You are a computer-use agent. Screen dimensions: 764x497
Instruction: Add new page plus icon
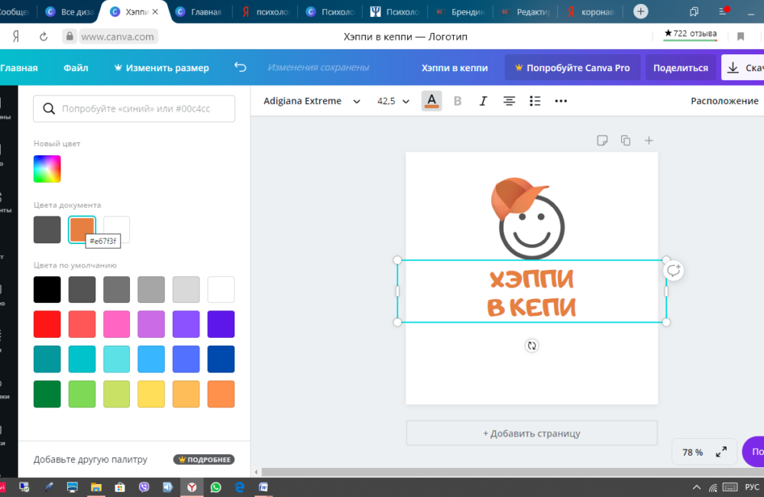coord(649,141)
